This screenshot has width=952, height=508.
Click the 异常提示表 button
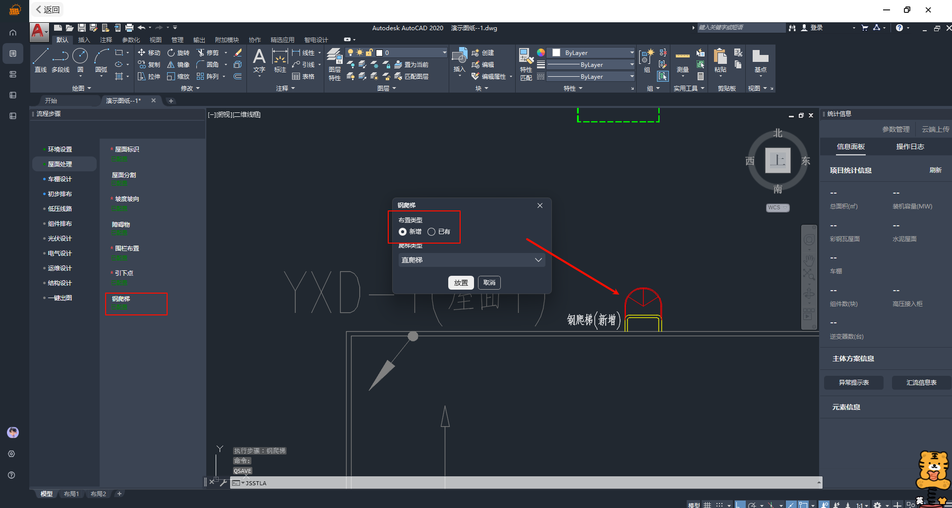853,382
